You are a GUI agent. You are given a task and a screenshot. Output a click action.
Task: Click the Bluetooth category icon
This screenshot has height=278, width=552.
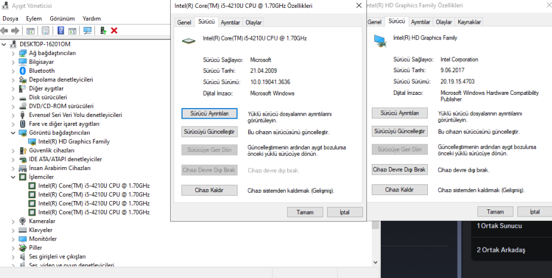[23, 71]
